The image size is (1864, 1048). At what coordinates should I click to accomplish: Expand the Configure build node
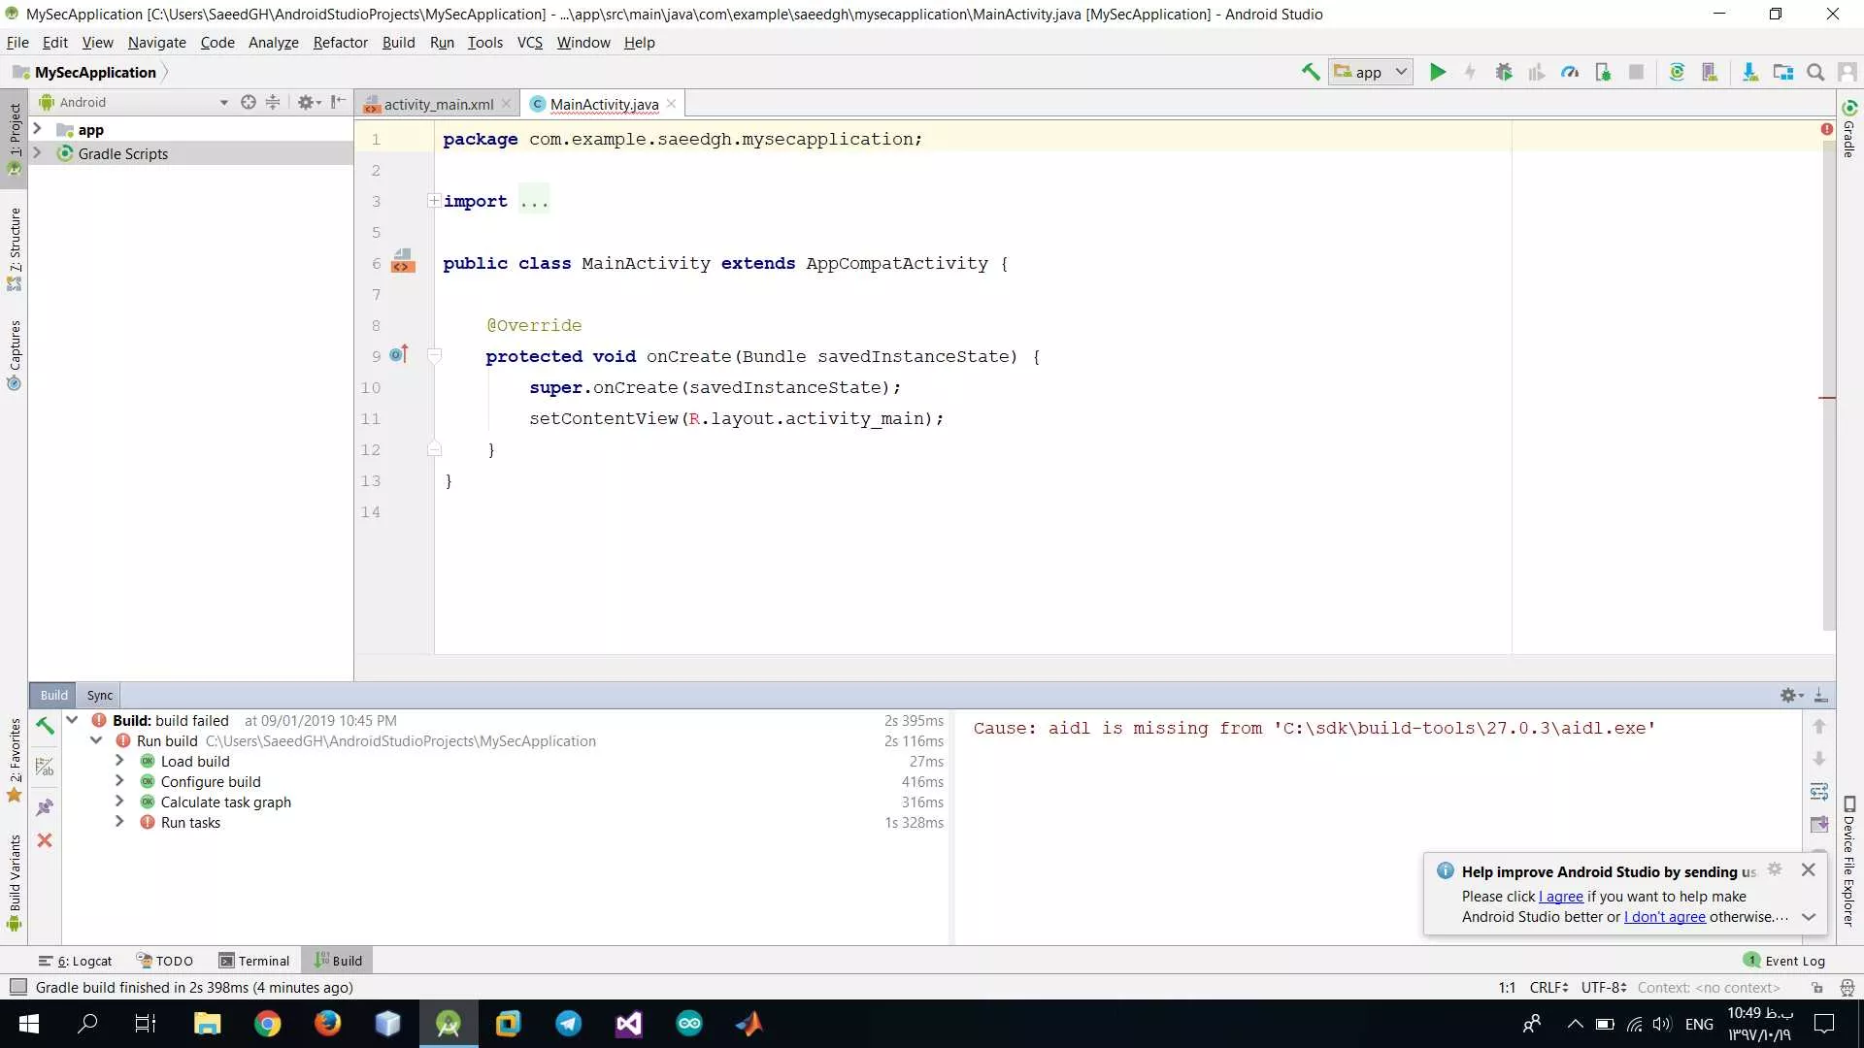(119, 781)
